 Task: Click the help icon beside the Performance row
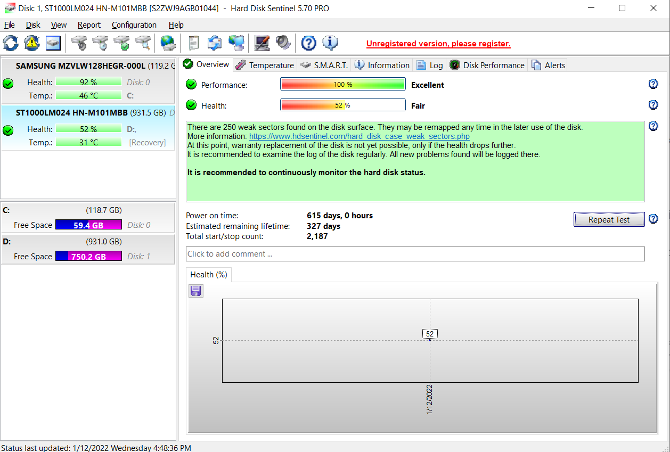tap(653, 84)
